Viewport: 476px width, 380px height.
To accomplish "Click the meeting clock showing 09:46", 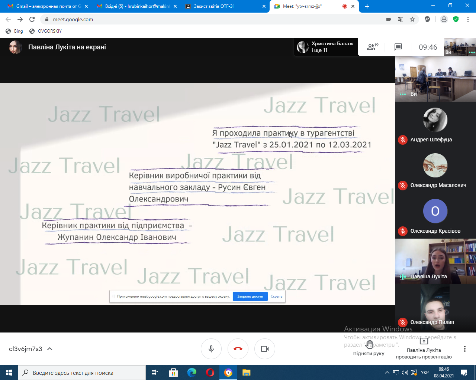I will (428, 47).
